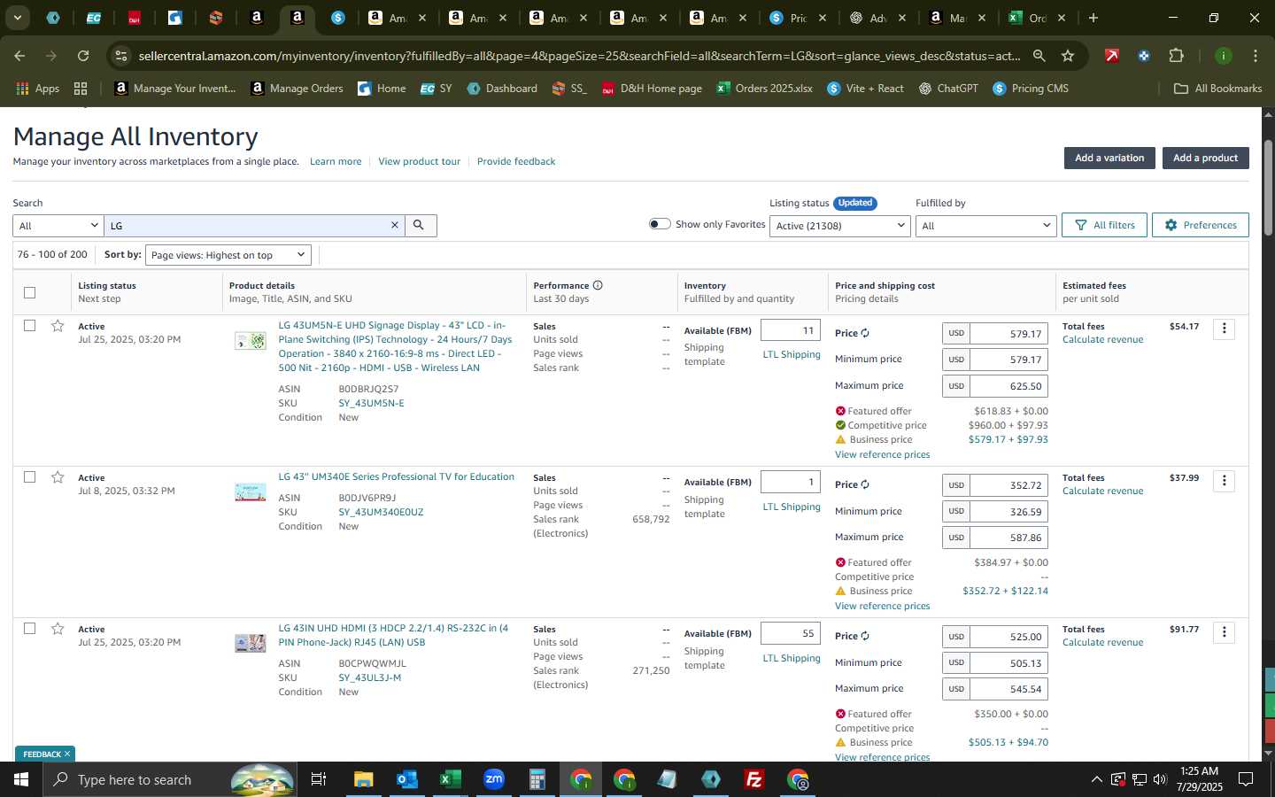1275x797 pixels.
Task: Click the page vertical scrollbar thumb
Action: pyautogui.click(x=1268, y=186)
